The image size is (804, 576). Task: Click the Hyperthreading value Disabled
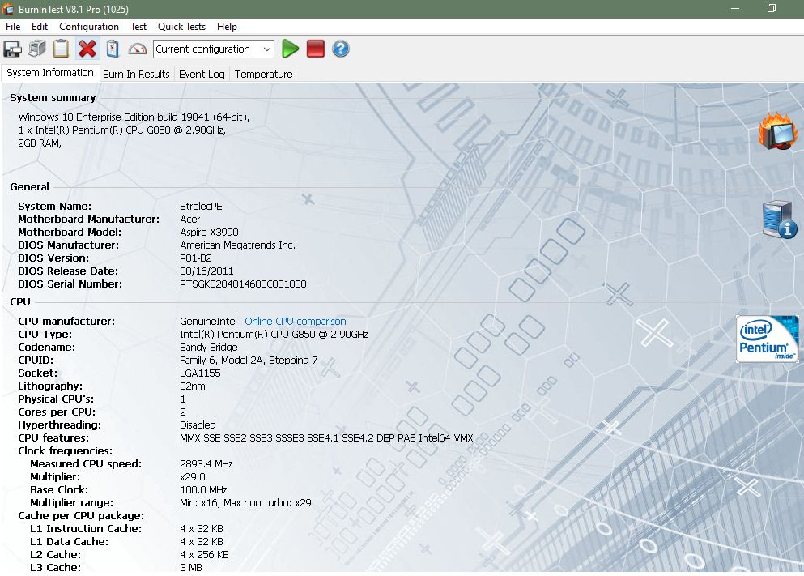(x=198, y=425)
